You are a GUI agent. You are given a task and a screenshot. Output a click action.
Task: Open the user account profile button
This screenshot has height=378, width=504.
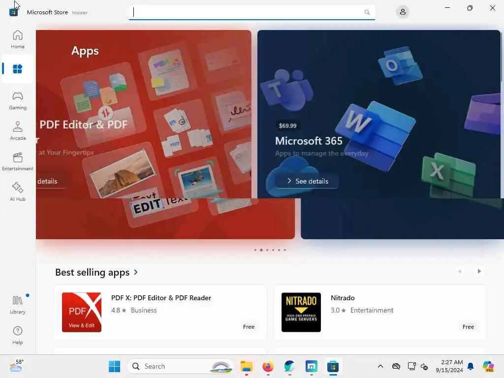(403, 12)
